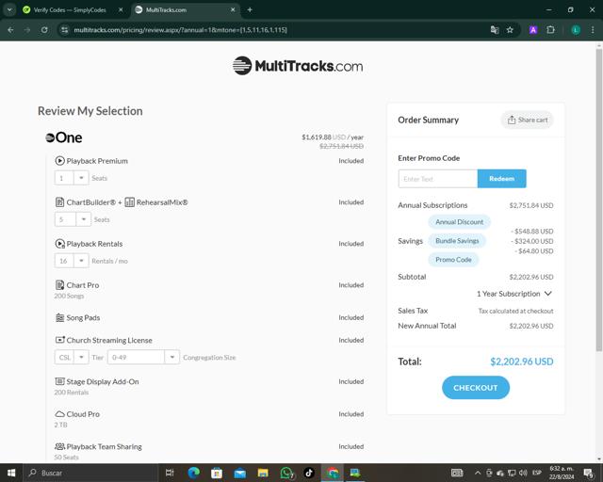The width and height of the screenshot is (603, 482).
Task: Open Microsoft Store from the taskbar
Action: click(217, 473)
